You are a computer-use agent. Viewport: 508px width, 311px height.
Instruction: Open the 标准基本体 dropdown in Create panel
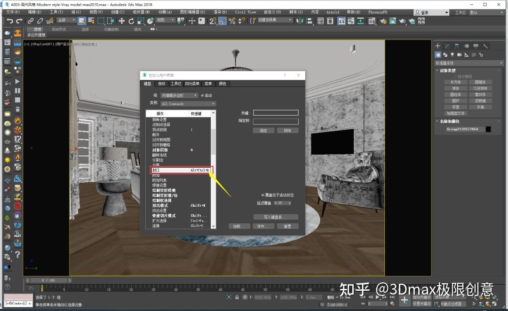click(468, 62)
